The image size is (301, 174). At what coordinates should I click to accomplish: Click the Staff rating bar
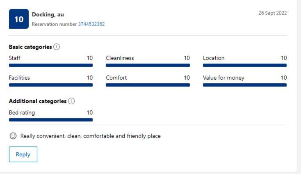(51, 65)
